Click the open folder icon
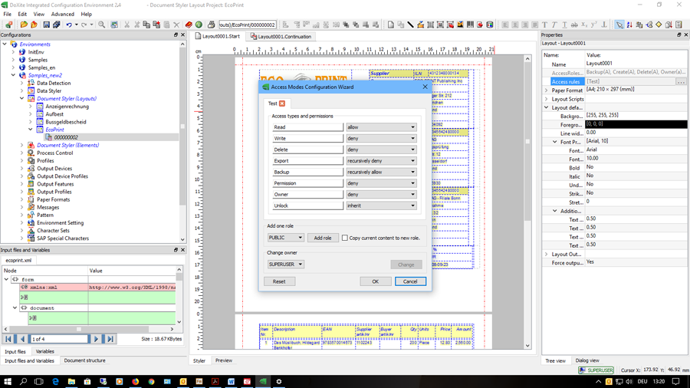The height and width of the screenshot is (388, 690). [24, 25]
